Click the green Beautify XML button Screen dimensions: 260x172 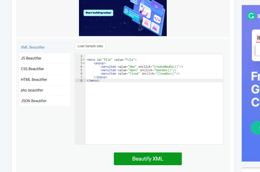(148, 159)
